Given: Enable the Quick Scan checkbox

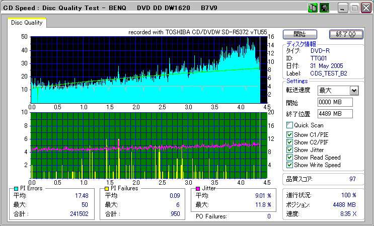Looking at the screenshot, I should pos(289,125).
